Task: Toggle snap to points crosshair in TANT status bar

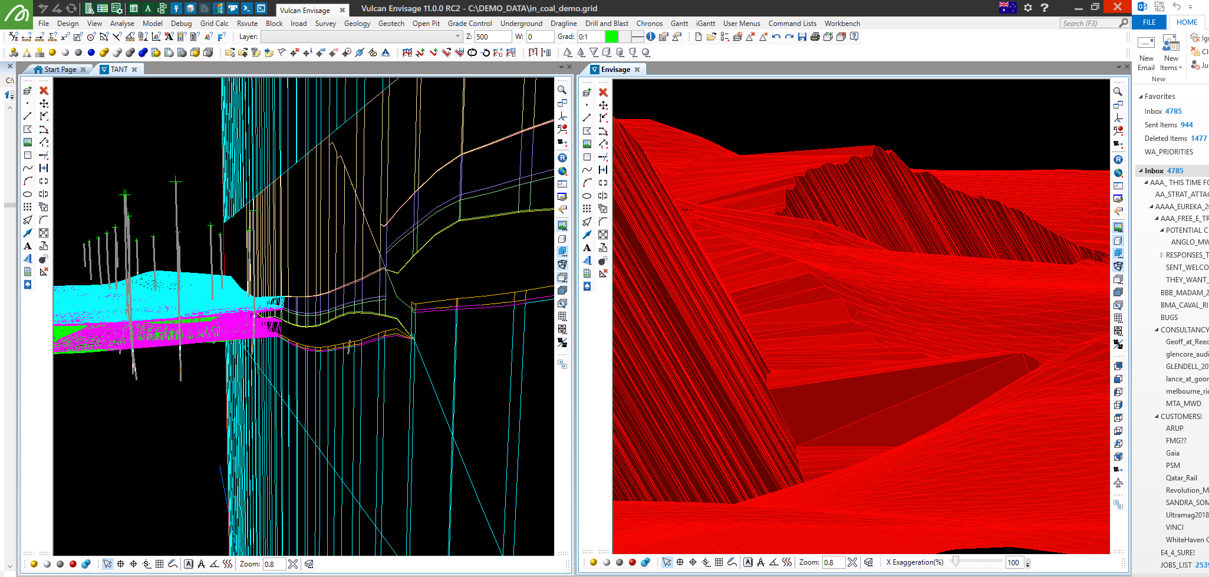Action: (x=133, y=564)
